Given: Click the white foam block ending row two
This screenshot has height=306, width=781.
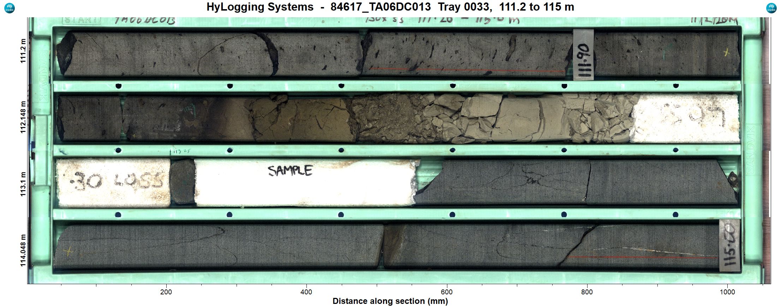Looking at the screenshot, I should pos(685,118).
